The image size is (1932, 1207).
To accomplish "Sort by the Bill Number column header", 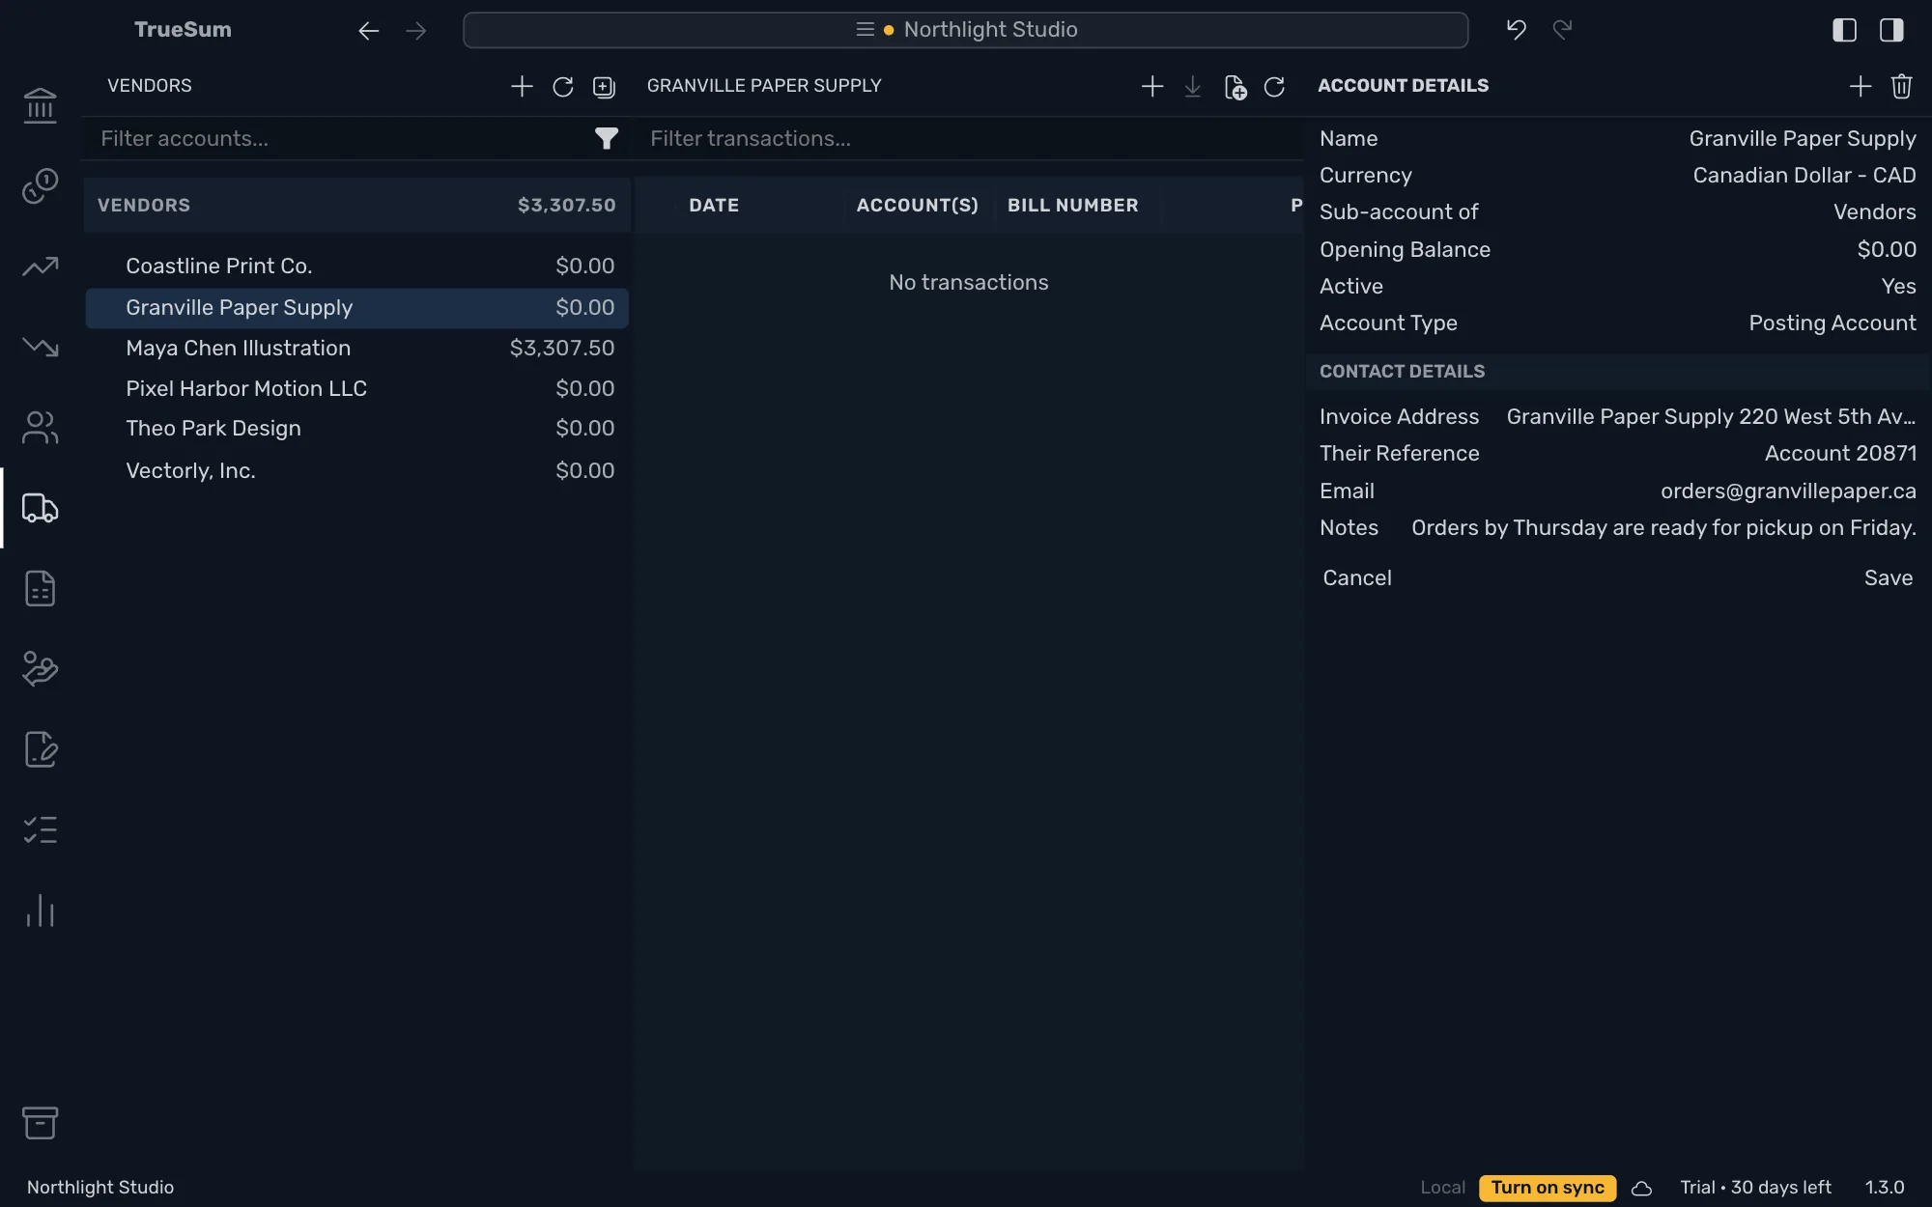I will coord(1073,206).
